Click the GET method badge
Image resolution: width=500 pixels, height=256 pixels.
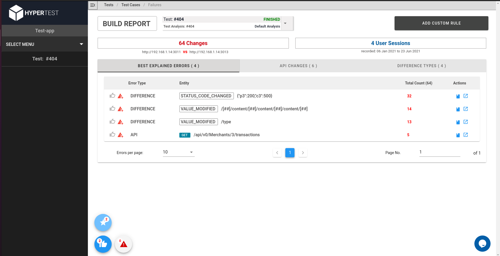coord(185,135)
